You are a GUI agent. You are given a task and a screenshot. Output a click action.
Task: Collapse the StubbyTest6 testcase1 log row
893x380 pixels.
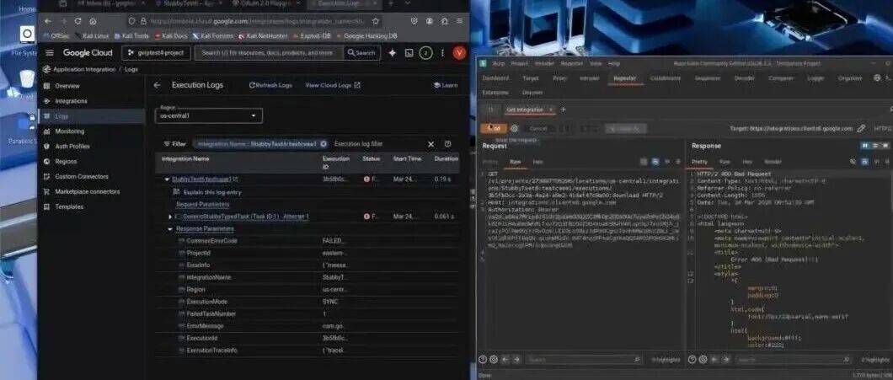[x=167, y=179]
